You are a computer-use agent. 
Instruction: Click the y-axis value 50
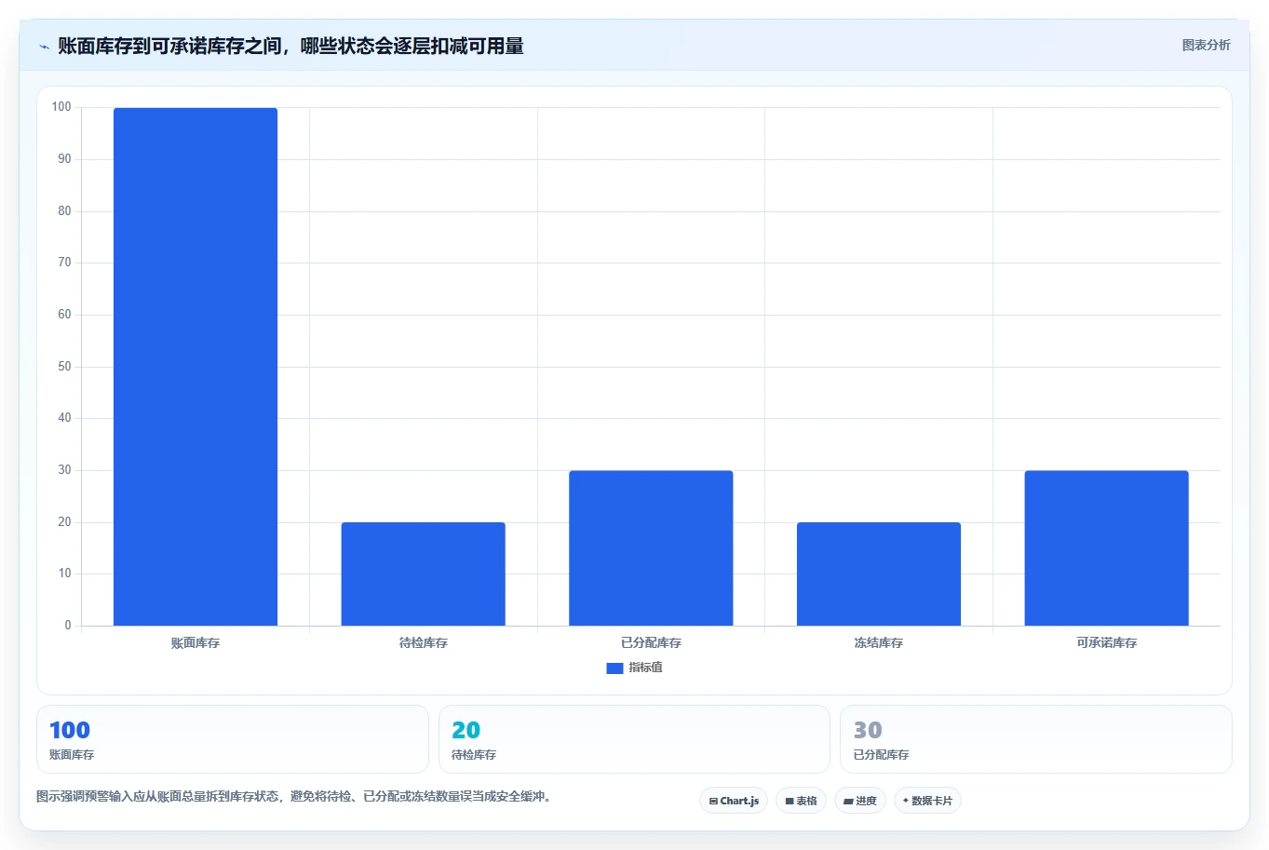coord(64,367)
